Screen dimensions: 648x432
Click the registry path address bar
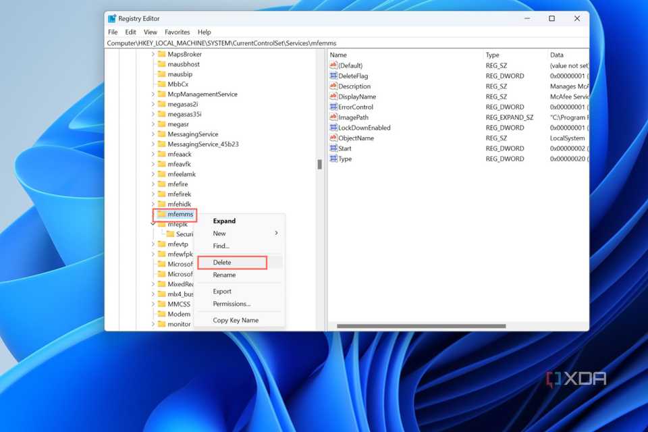coord(347,43)
